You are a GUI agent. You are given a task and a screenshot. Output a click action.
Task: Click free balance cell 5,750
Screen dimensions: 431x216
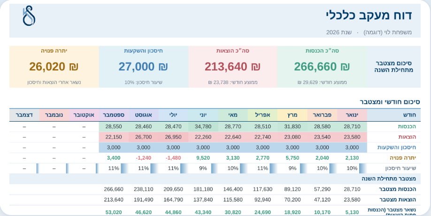pyautogui.click(x=292, y=158)
